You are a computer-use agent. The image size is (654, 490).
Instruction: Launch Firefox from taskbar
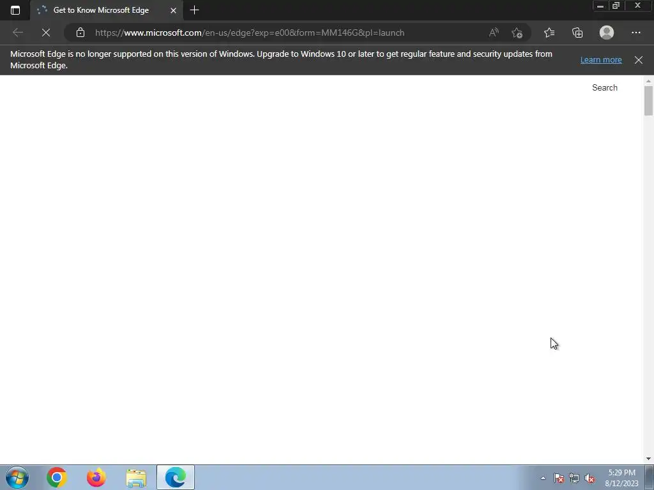pos(96,477)
